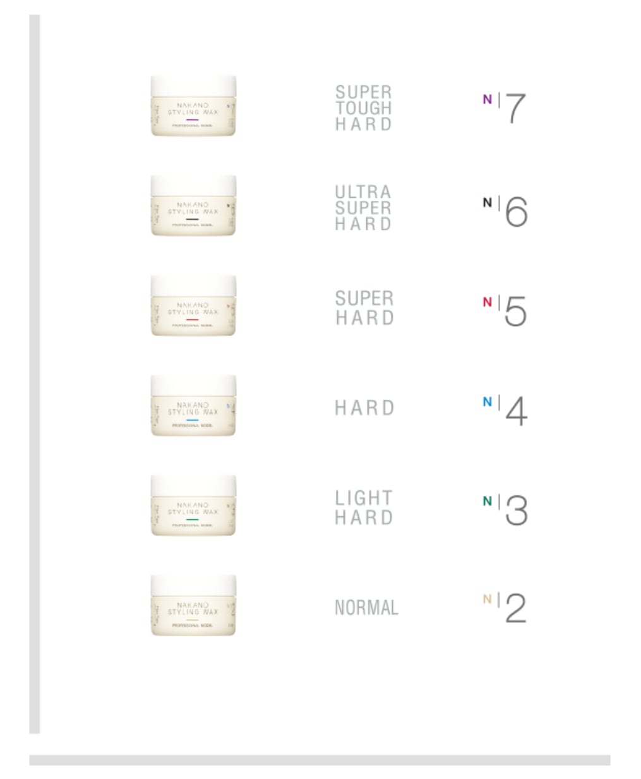Select the wax jar with red stripe
The image size is (641, 779).
[x=193, y=305]
